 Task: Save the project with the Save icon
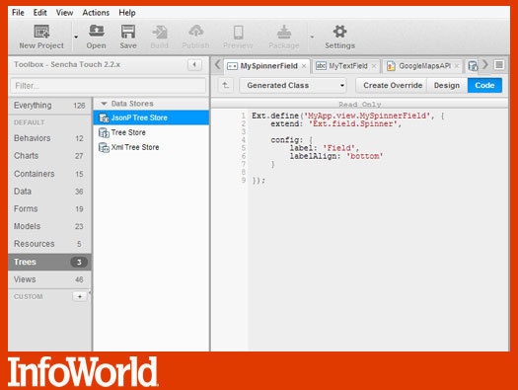pos(128,32)
